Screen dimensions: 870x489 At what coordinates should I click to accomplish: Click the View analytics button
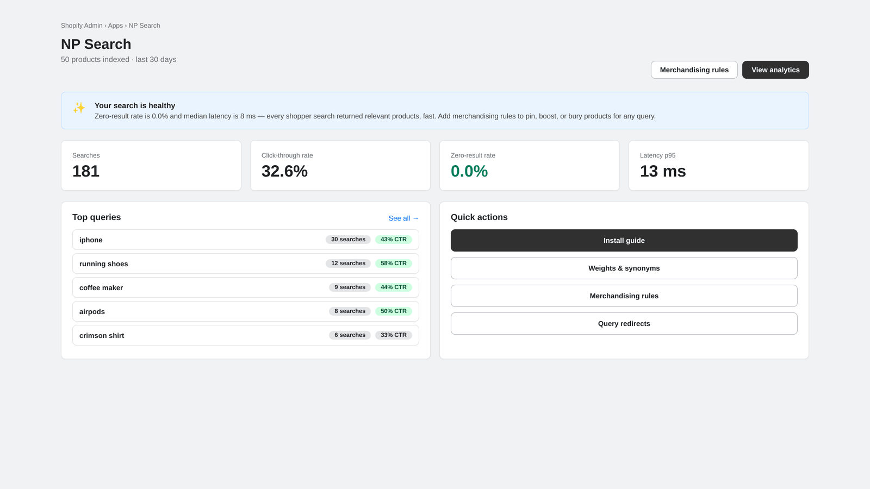775,70
